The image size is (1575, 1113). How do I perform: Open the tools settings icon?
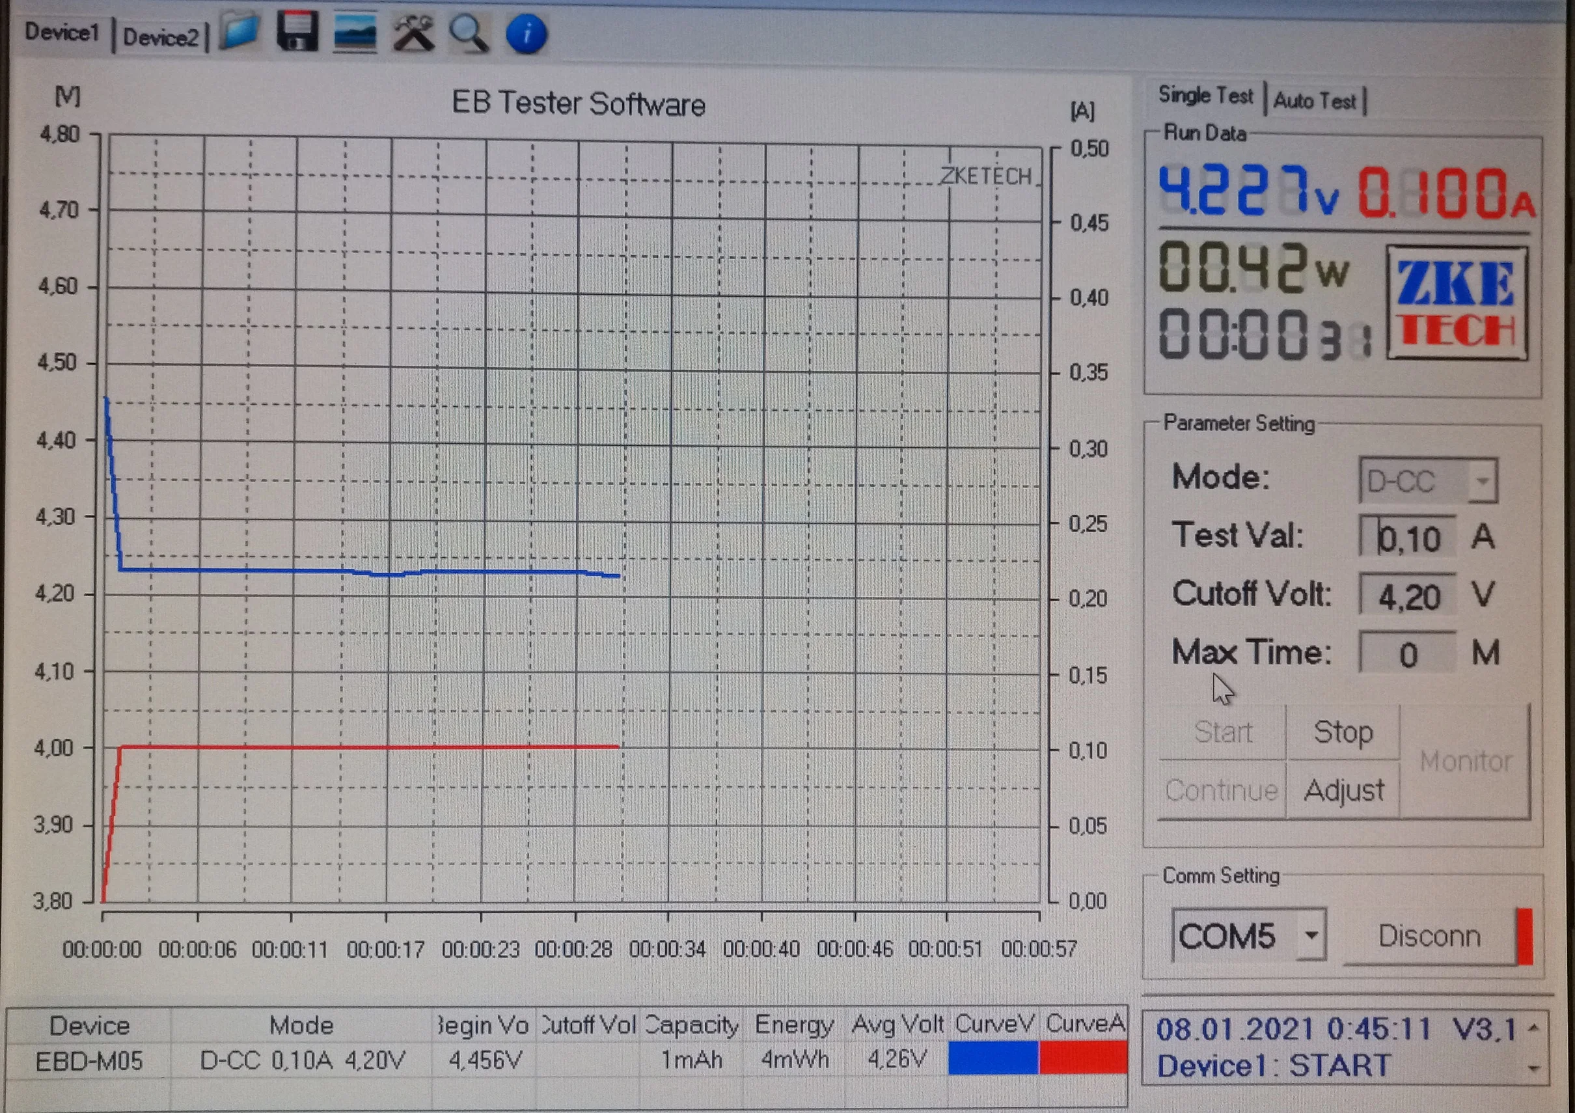click(x=413, y=33)
